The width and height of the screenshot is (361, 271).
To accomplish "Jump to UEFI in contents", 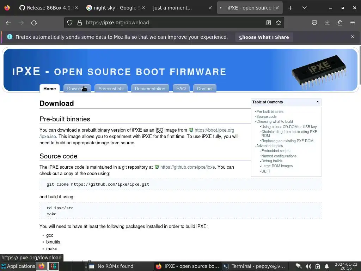I will (265, 171).
